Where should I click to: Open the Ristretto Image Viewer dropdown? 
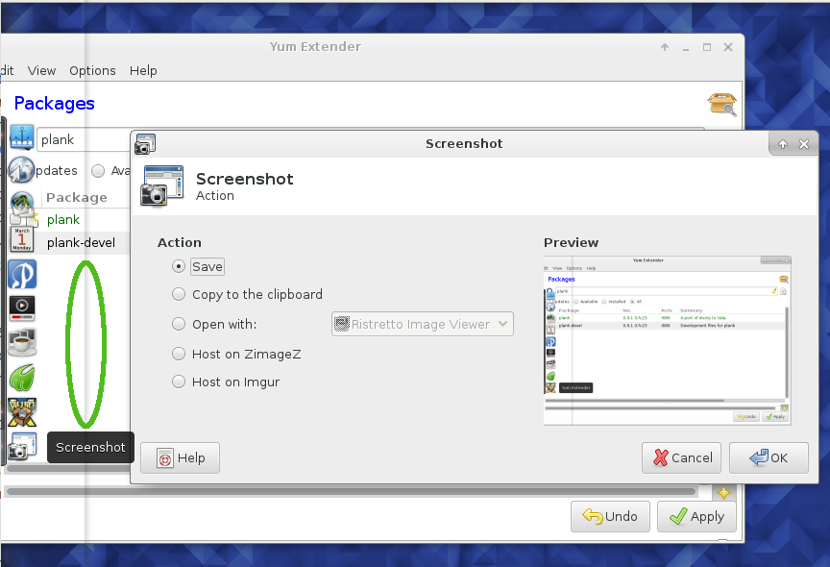423,324
